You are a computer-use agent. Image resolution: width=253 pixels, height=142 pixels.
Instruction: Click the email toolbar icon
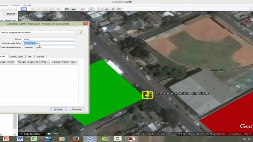(100, 9)
